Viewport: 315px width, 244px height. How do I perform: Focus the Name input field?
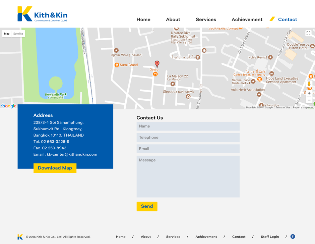pyautogui.click(x=188, y=126)
